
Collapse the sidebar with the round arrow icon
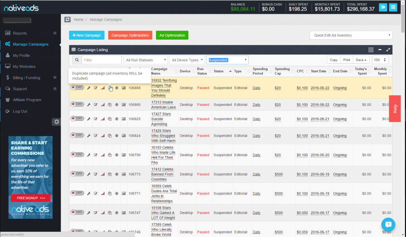[56, 122]
